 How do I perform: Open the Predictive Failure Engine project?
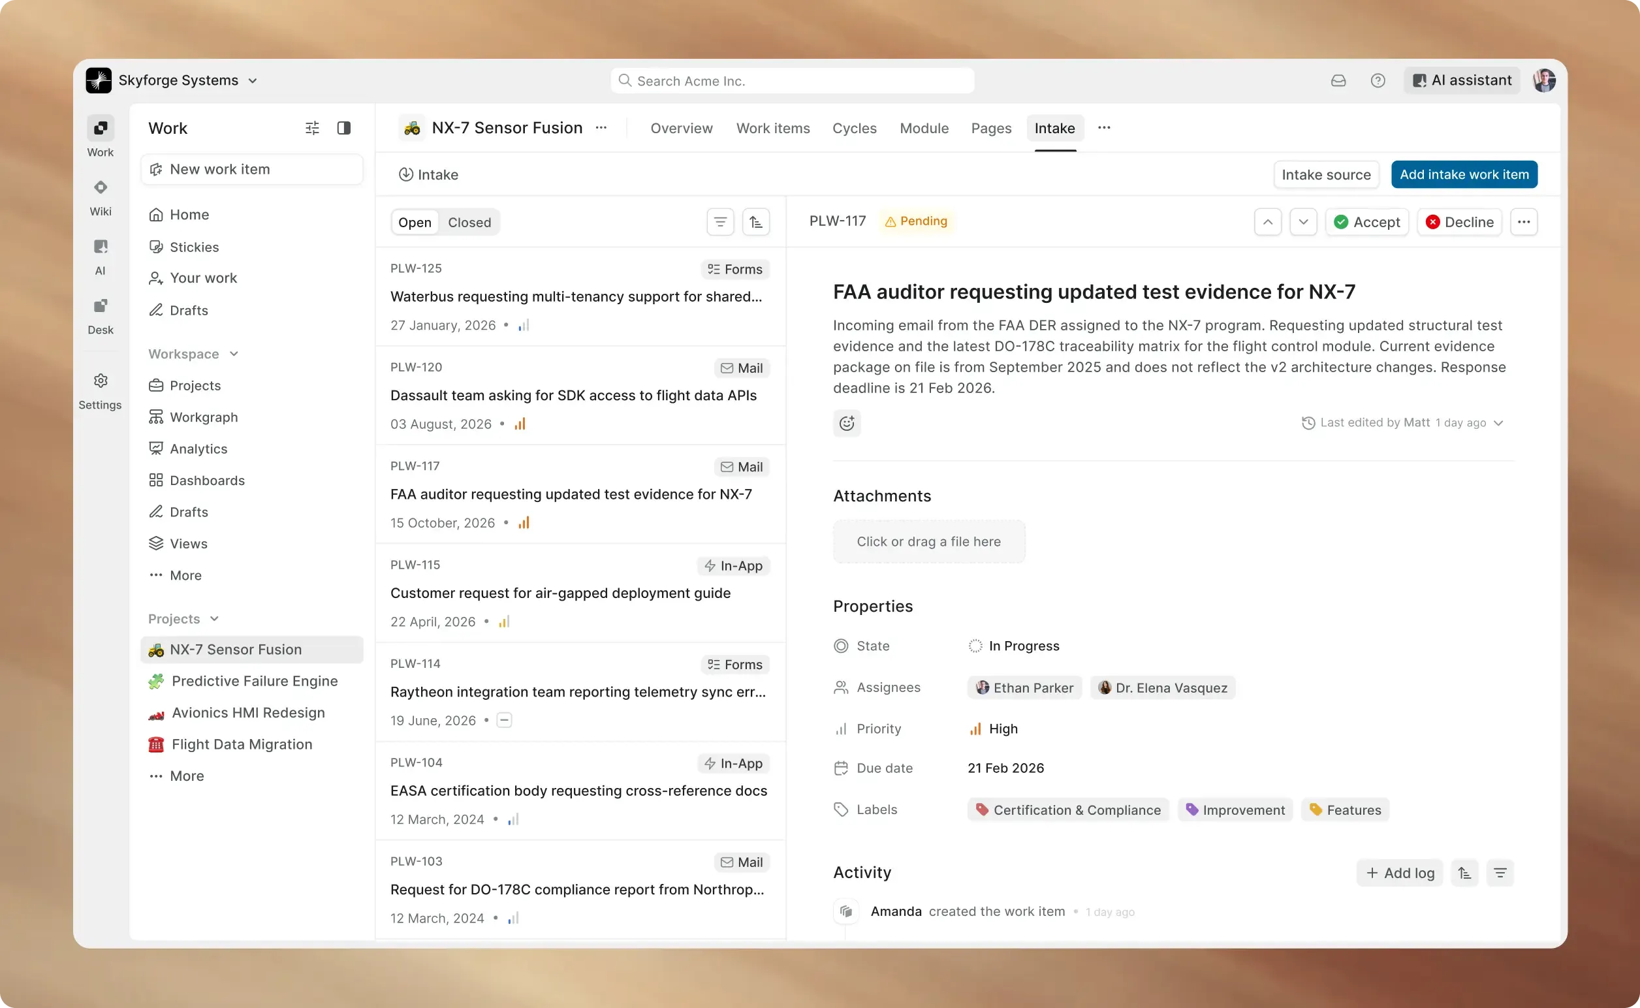click(252, 682)
